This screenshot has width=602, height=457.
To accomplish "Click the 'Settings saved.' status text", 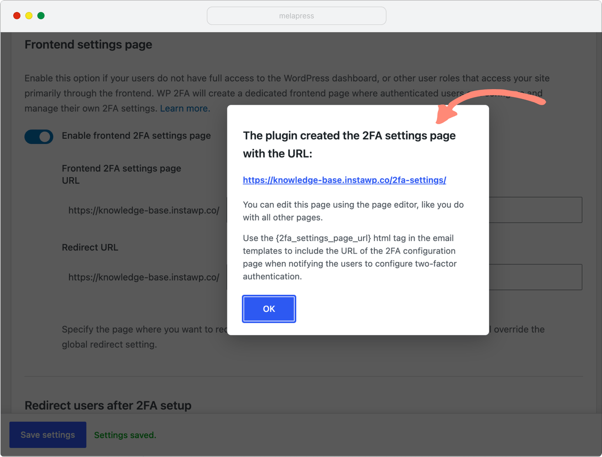I will [x=125, y=435].
